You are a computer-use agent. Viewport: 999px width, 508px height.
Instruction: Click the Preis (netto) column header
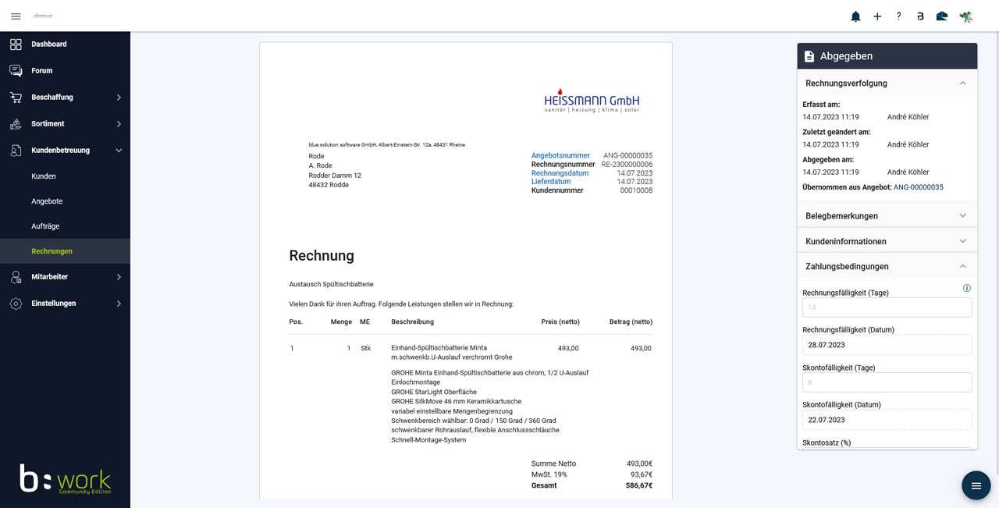tap(560, 321)
